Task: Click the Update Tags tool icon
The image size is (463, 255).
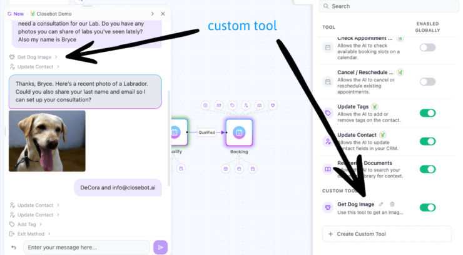Action: 328,113
